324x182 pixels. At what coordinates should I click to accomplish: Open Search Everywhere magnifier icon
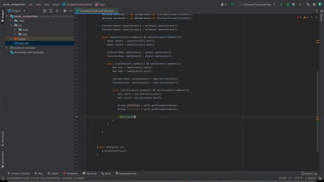point(308,5)
